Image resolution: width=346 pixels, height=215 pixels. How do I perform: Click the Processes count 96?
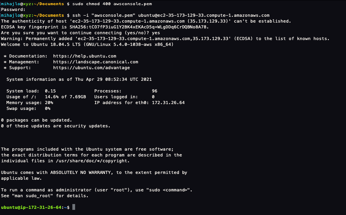154,91
